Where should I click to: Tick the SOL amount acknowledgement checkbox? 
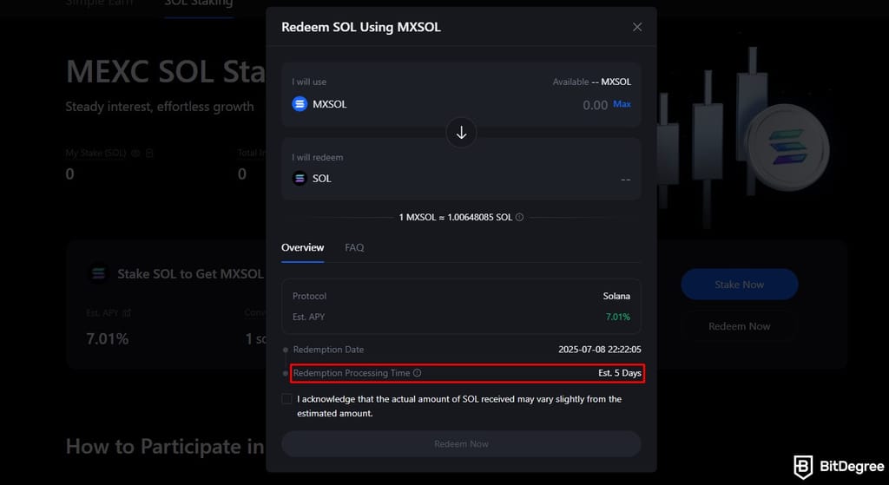click(x=286, y=399)
